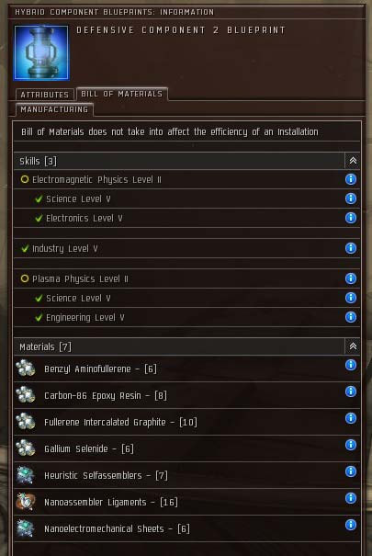
Task: Switch to the Attributes tab
Action: point(45,95)
